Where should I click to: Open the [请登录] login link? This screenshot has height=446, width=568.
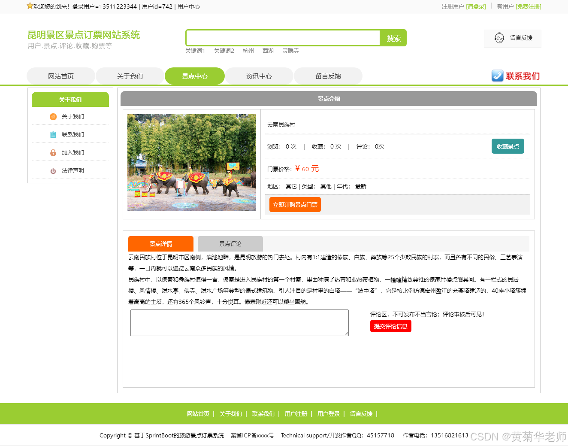click(x=476, y=7)
